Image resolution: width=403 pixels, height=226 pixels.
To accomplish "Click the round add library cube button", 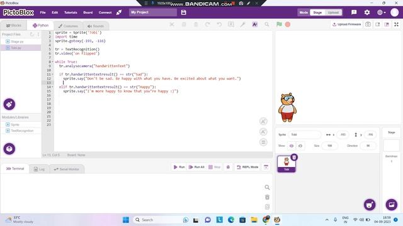I will 9,149.
